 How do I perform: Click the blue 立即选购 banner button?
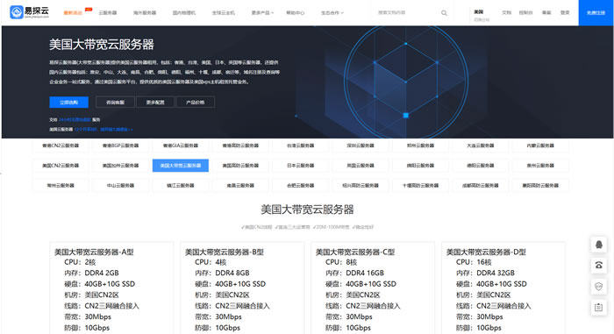[x=69, y=103]
